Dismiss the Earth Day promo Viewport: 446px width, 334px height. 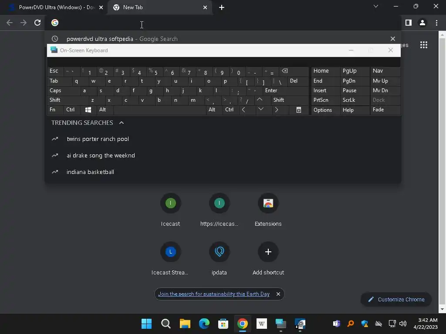278,294
